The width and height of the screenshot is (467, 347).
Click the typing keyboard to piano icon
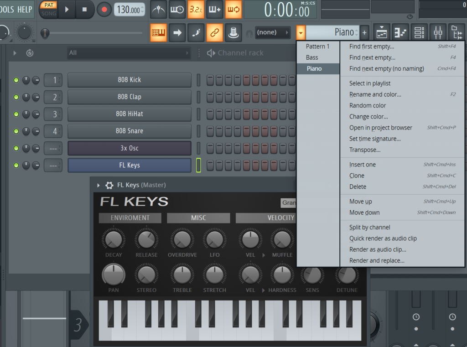click(x=158, y=32)
